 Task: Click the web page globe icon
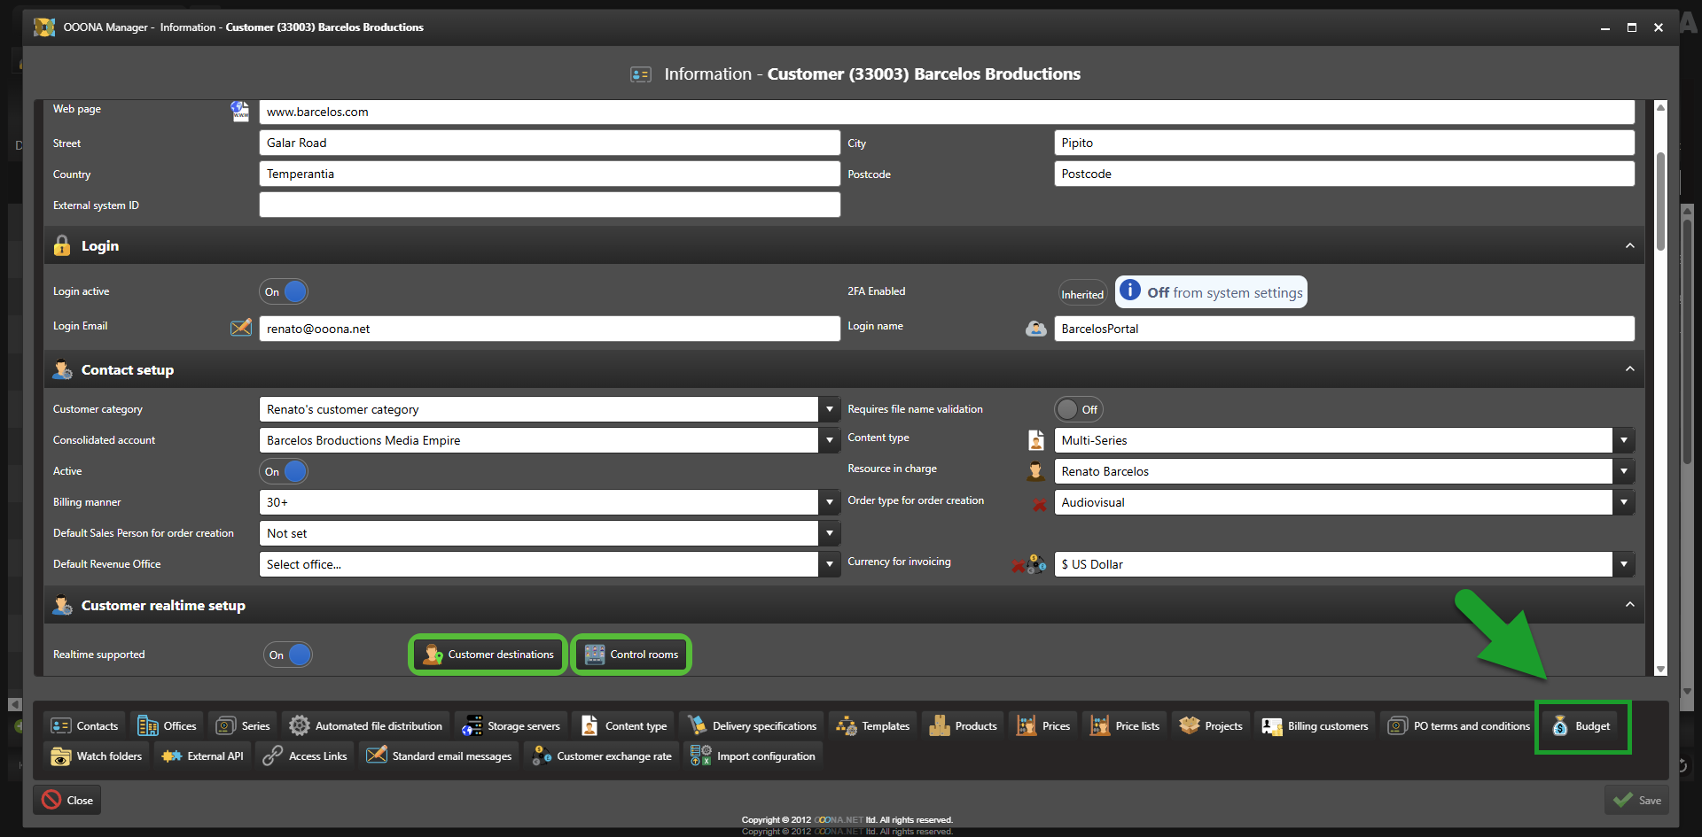[239, 111]
